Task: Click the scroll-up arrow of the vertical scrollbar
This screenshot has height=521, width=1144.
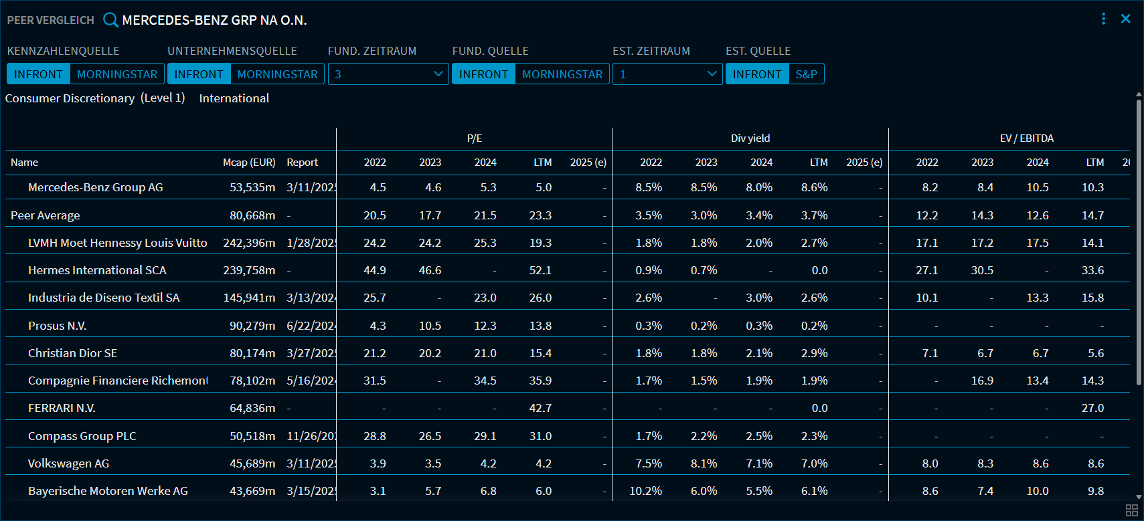Action: coord(1139,95)
